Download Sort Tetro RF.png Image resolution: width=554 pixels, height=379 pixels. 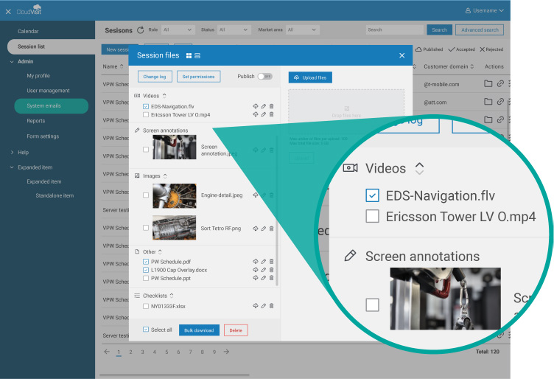(x=256, y=229)
